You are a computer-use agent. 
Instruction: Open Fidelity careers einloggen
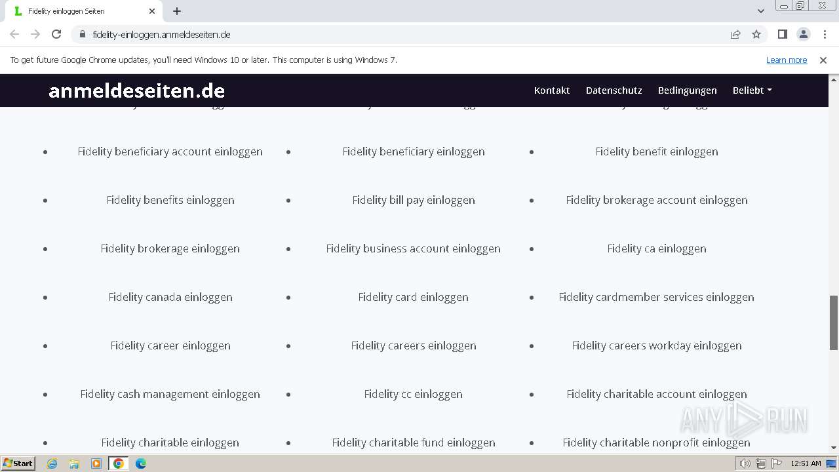pyautogui.click(x=414, y=345)
